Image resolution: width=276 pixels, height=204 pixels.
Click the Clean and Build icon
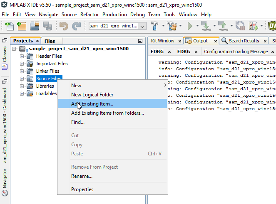(172, 26)
